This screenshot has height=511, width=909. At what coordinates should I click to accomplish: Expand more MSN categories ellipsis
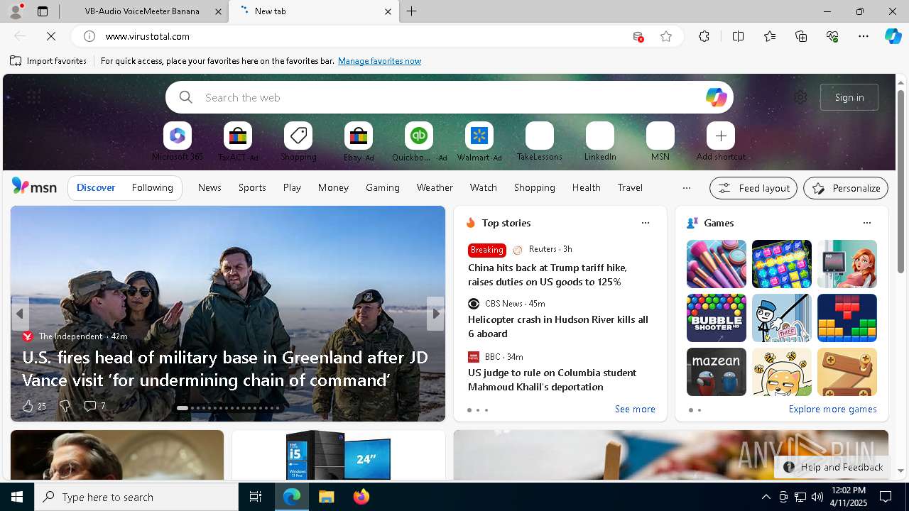(686, 188)
